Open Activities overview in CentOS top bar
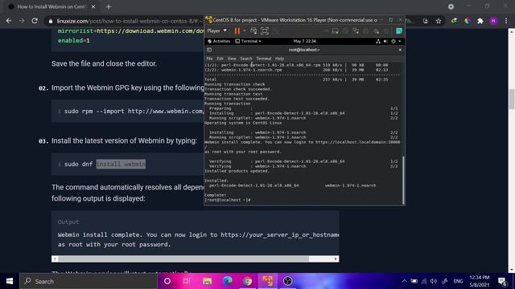 219,41
